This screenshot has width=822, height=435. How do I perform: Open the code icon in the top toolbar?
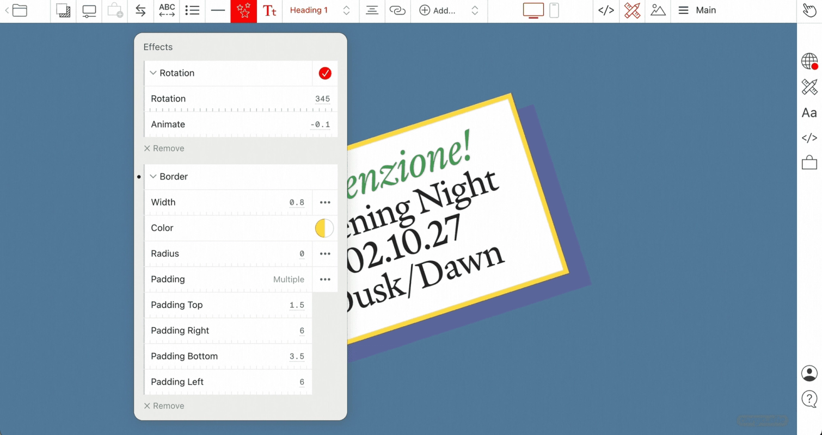point(606,10)
